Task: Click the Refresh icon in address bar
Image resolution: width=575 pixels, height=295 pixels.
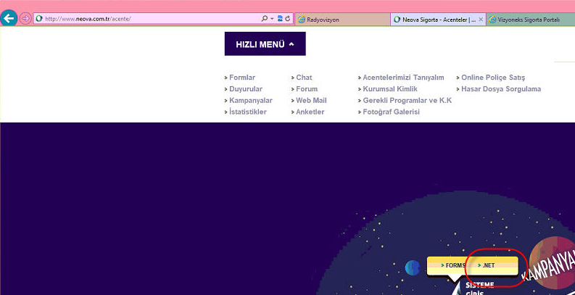Action: (x=288, y=19)
